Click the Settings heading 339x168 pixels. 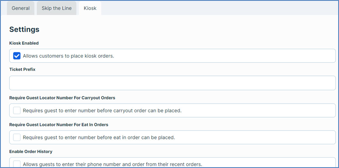[x=24, y=29]
